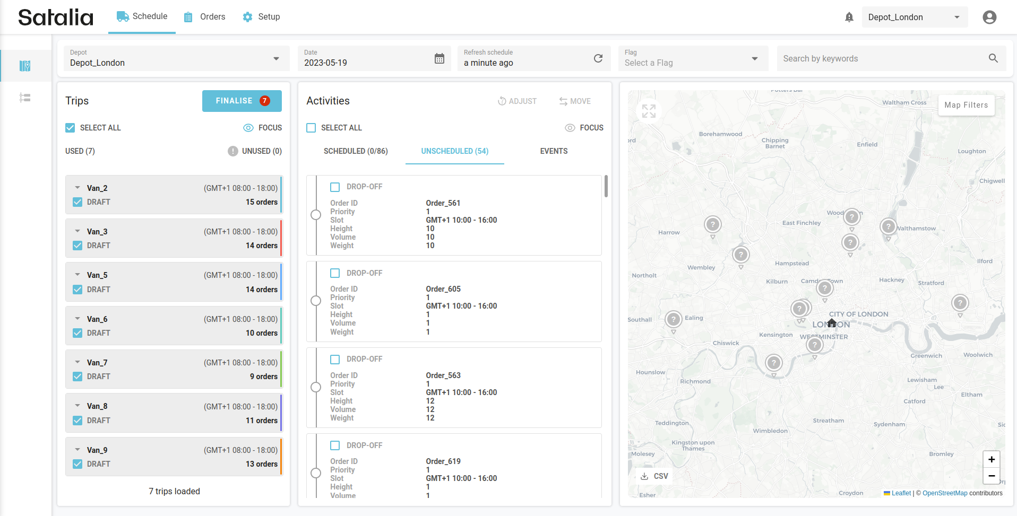Uncheck Select All in Trips panel
The height and width of the screenshot is (516, 1017).
click(x=70, y=128)
